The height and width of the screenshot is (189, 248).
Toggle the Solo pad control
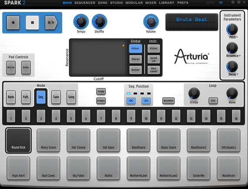(26, 68)
